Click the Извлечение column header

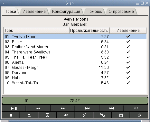click(128, 31)
